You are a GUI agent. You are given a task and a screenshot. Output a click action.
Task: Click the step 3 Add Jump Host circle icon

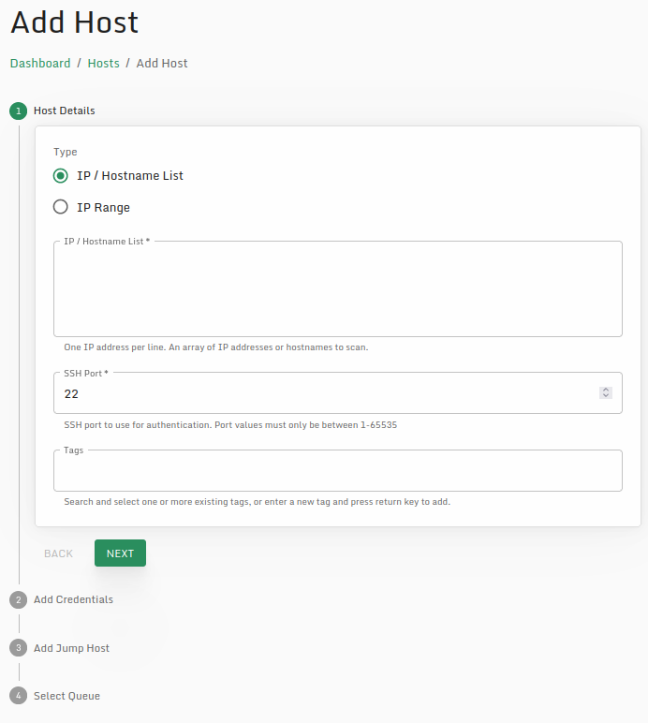tap(19, 648)
